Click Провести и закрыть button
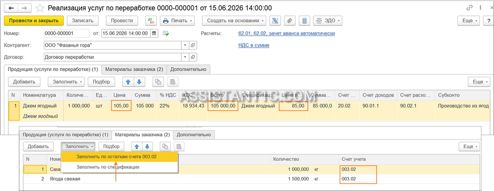The height and width of the screenshot is (191, 494). (x=34, y=21)
